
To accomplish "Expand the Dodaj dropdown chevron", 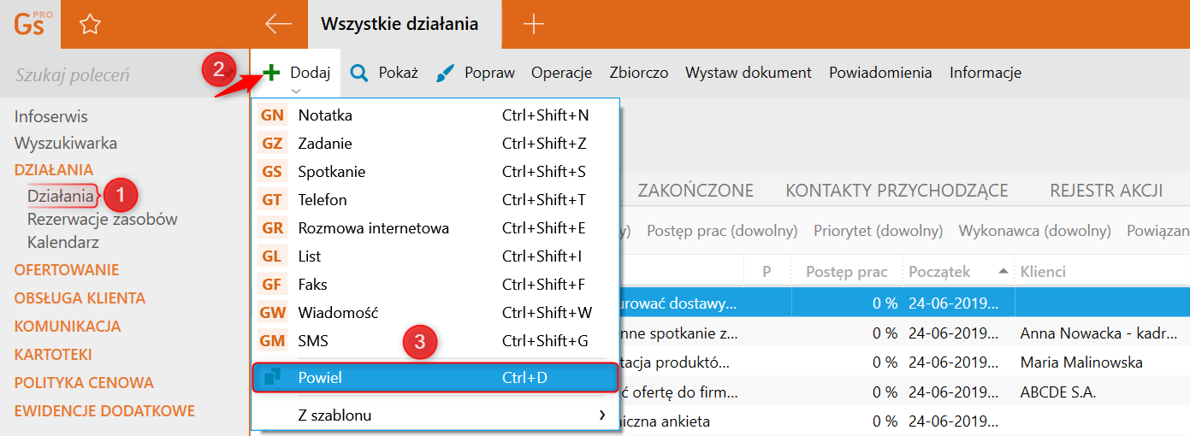I will point(296,90).
